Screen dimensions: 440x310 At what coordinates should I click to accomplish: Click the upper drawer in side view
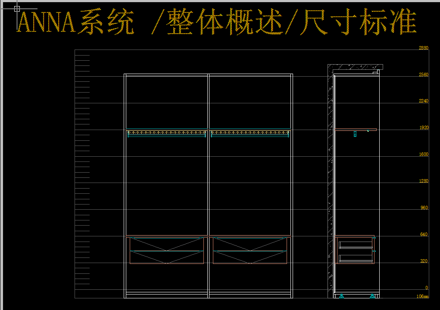click(x=356, y=245)
